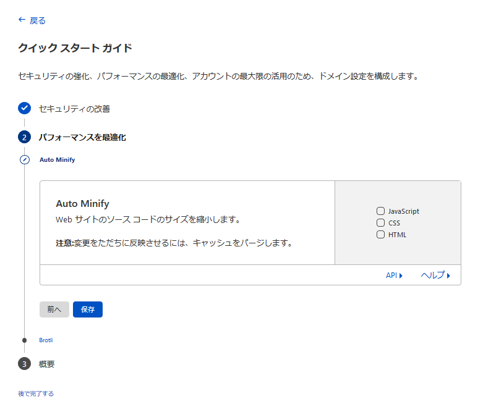Jump to the 概要 step

[46, 364]
